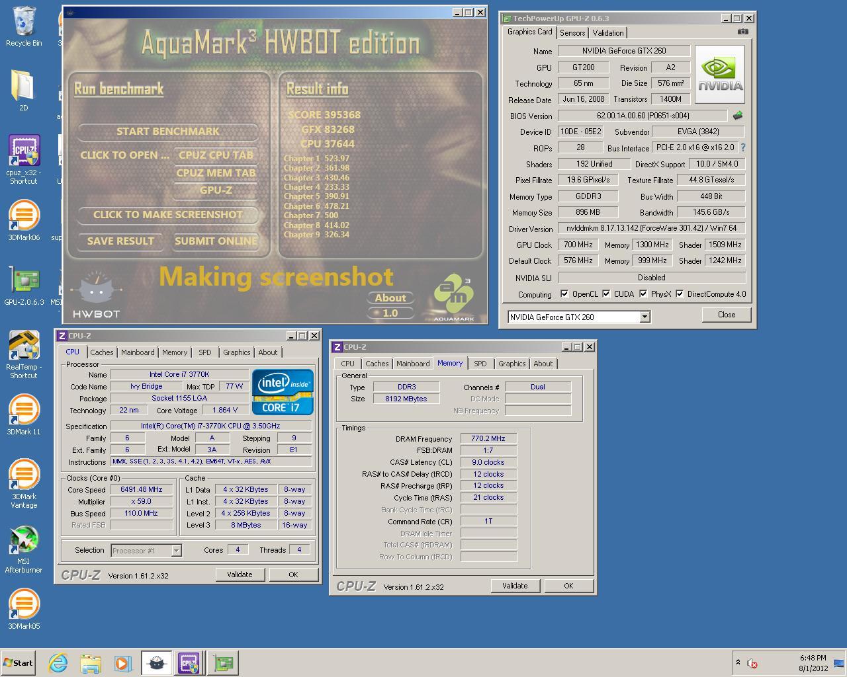The height and width of the screenshot is (677, 847).
Task: Click SUBMIT ONLINE in AquaMark
Action: tap(216, 241)
